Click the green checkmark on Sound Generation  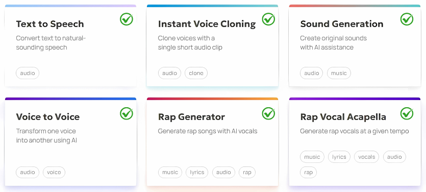click(x=407, y=19)
